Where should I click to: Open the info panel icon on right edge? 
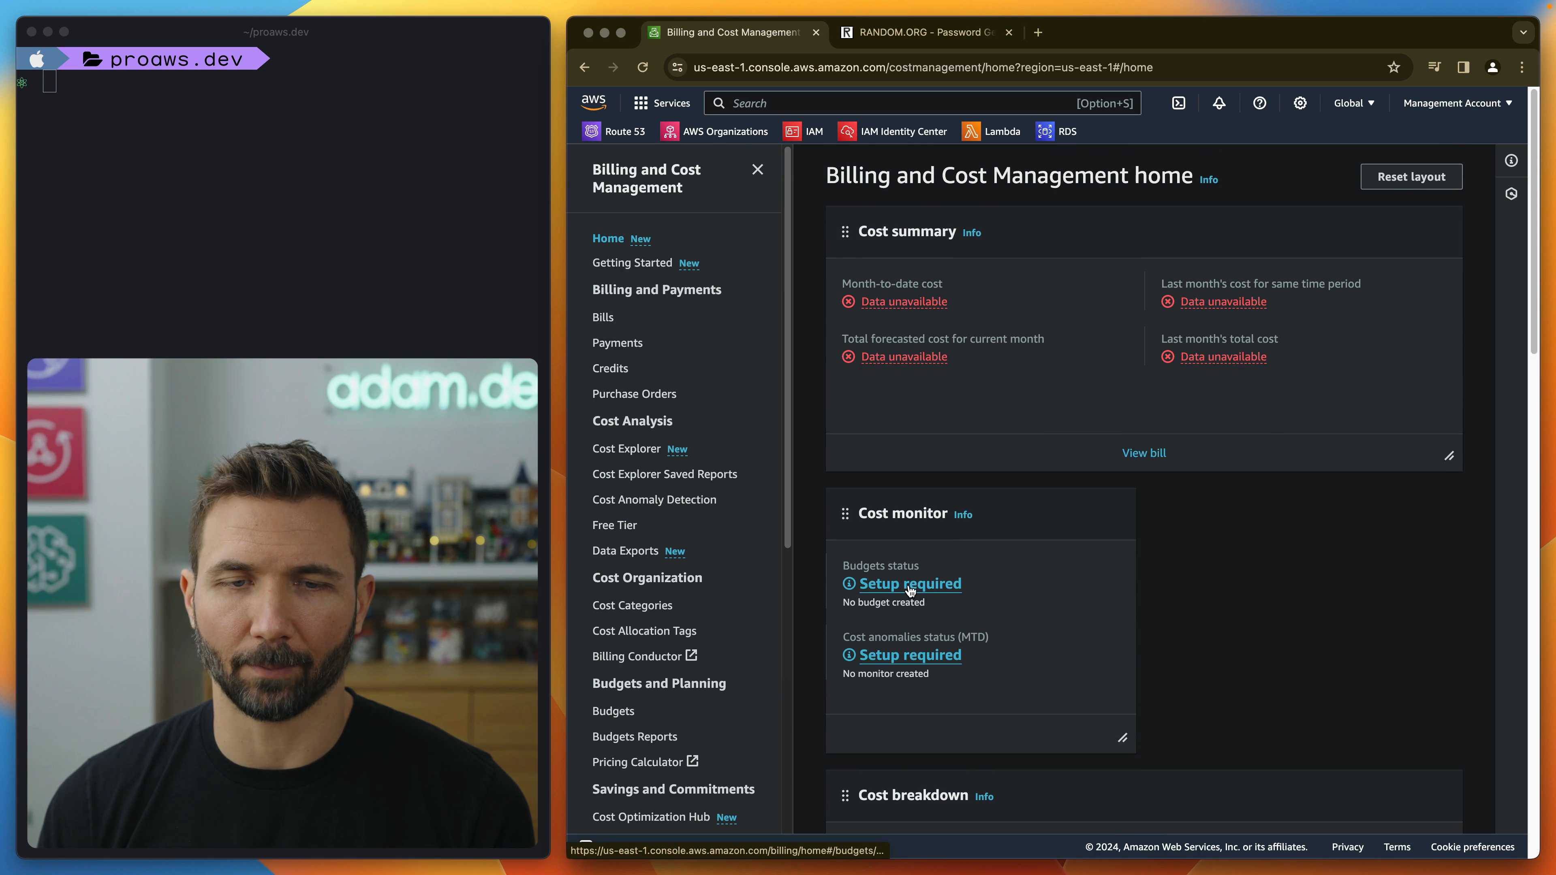1511,161
